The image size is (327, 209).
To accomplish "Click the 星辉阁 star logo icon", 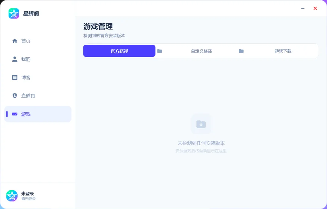I will (x=14, y=13).
